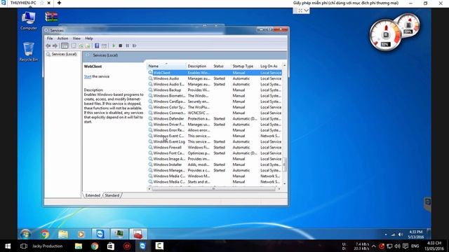Toggle Show/Hide Console Tree toolbar icon
The height and width of the screenshot is (252, 449).
tap(65, 45)
